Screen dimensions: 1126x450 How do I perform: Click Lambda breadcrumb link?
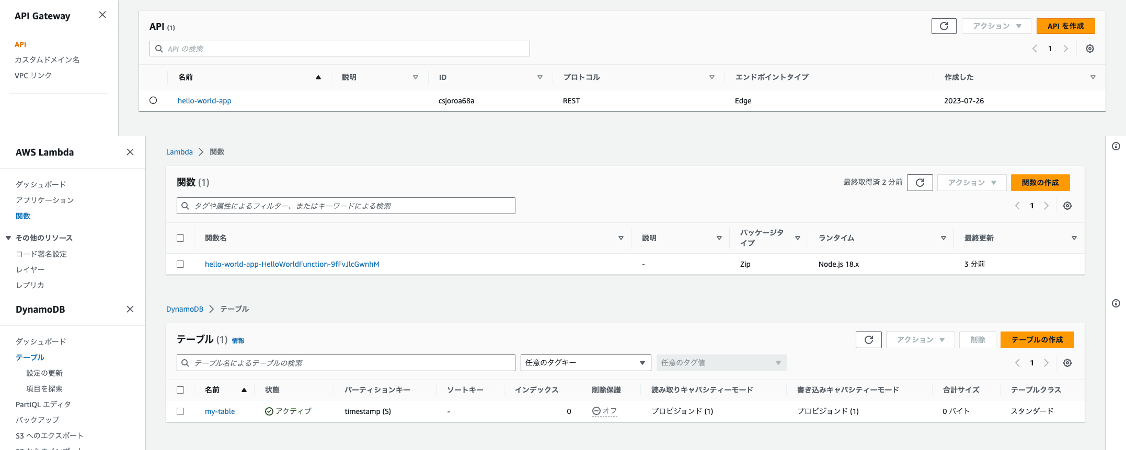click(179, 152)
